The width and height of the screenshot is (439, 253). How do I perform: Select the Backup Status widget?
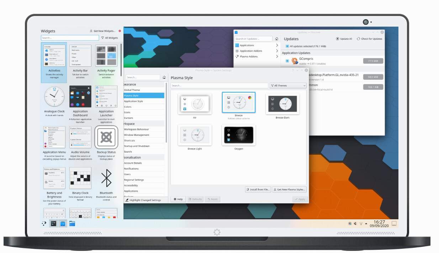[106, 143]
